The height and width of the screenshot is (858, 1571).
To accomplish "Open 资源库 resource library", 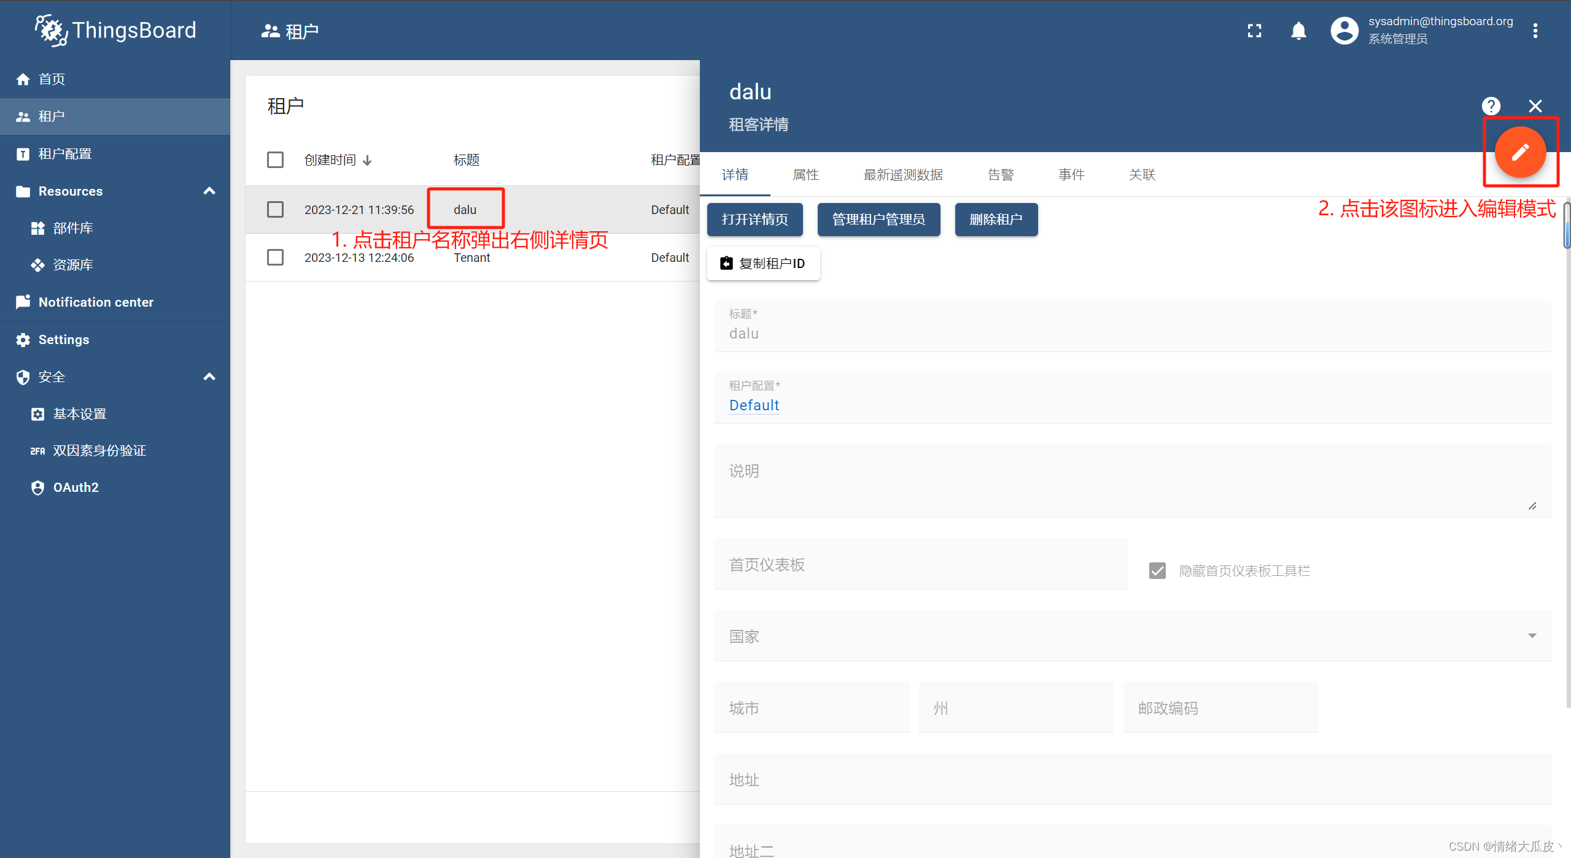I will pyautogui.click(x=115, y=265).
